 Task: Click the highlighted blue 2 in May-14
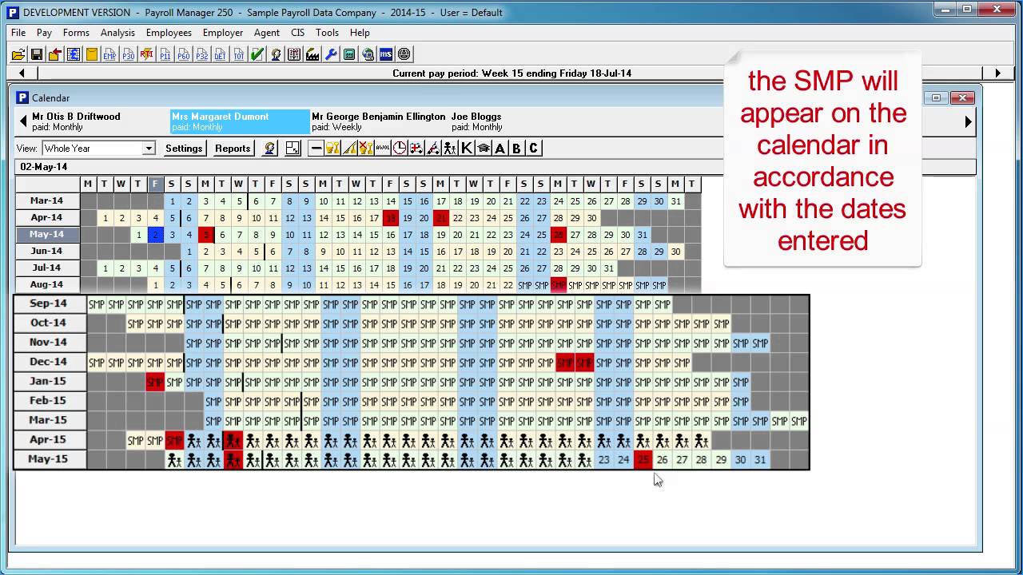point(155,235)
